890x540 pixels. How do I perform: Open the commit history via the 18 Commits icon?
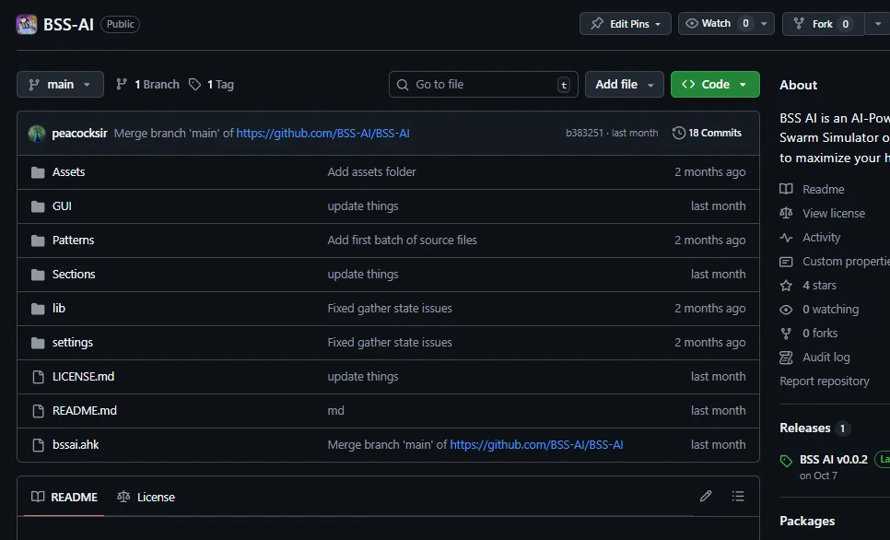(679, 132)
